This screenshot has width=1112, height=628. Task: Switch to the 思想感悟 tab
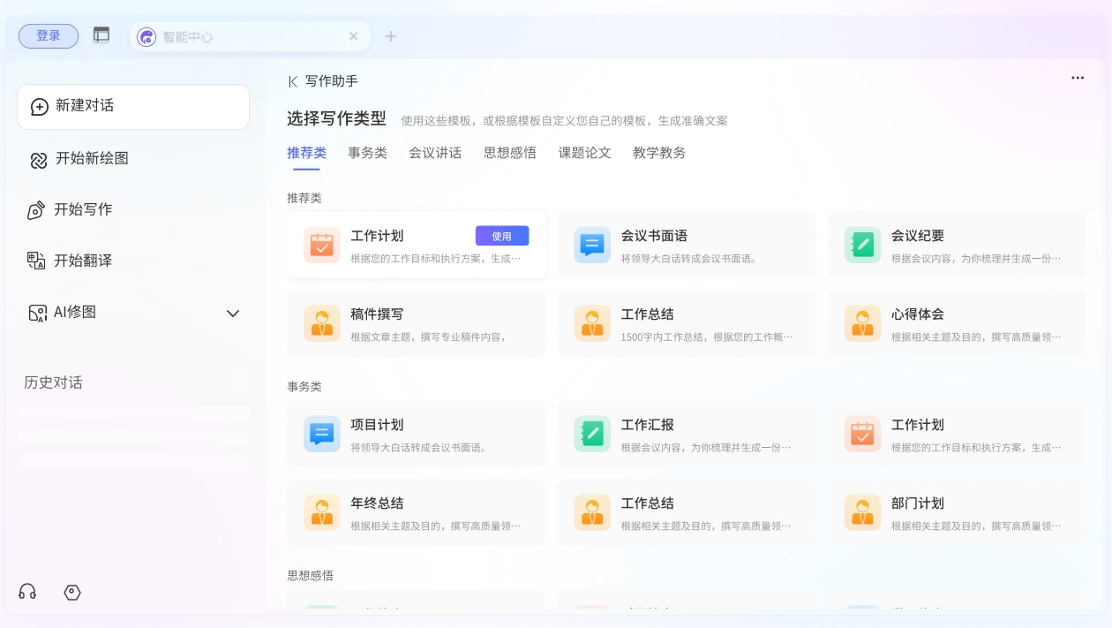point(510,153)
